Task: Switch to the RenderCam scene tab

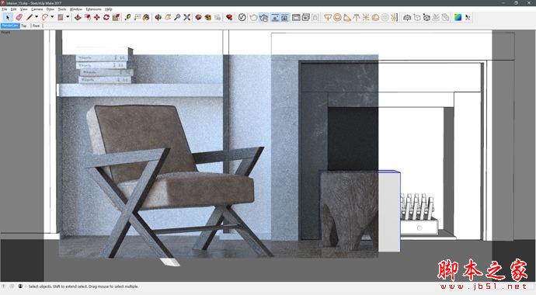Action: 10,26
